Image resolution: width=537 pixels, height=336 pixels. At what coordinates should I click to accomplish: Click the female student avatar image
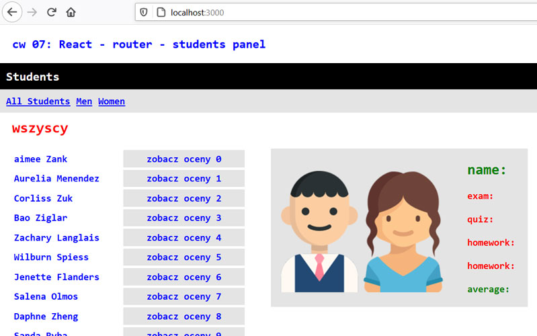tap(402, 232)
